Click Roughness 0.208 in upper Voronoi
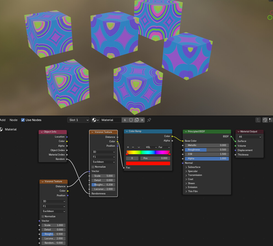273x246 pixels. [x=103, y=185]
